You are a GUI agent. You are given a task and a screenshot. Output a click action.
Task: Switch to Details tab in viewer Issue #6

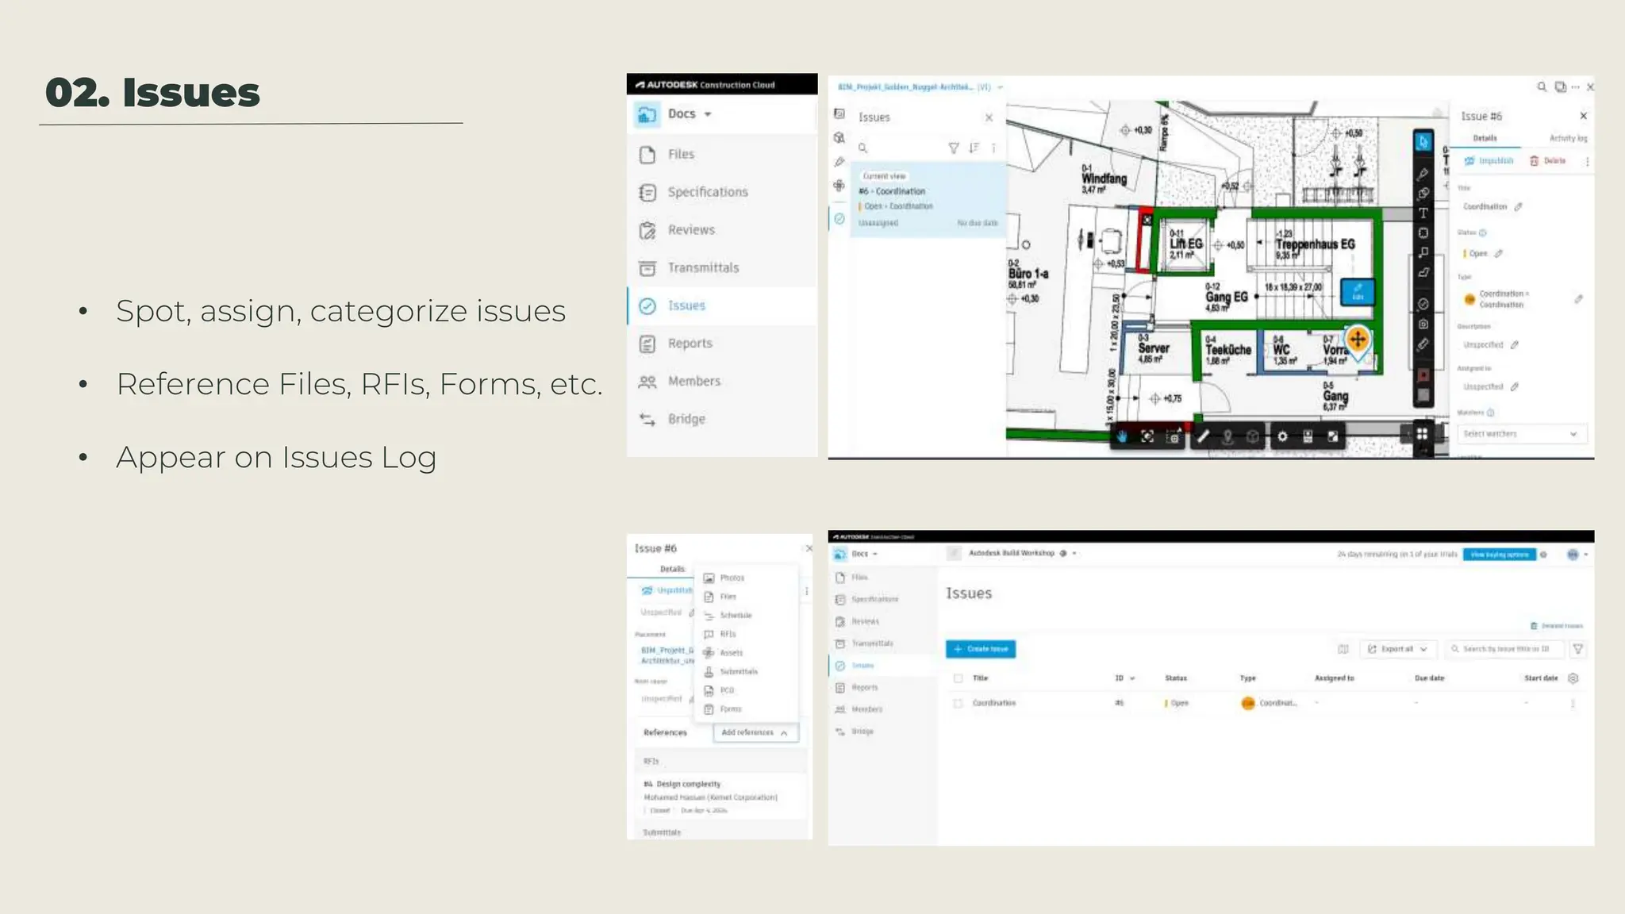[x=1485, y=138]
